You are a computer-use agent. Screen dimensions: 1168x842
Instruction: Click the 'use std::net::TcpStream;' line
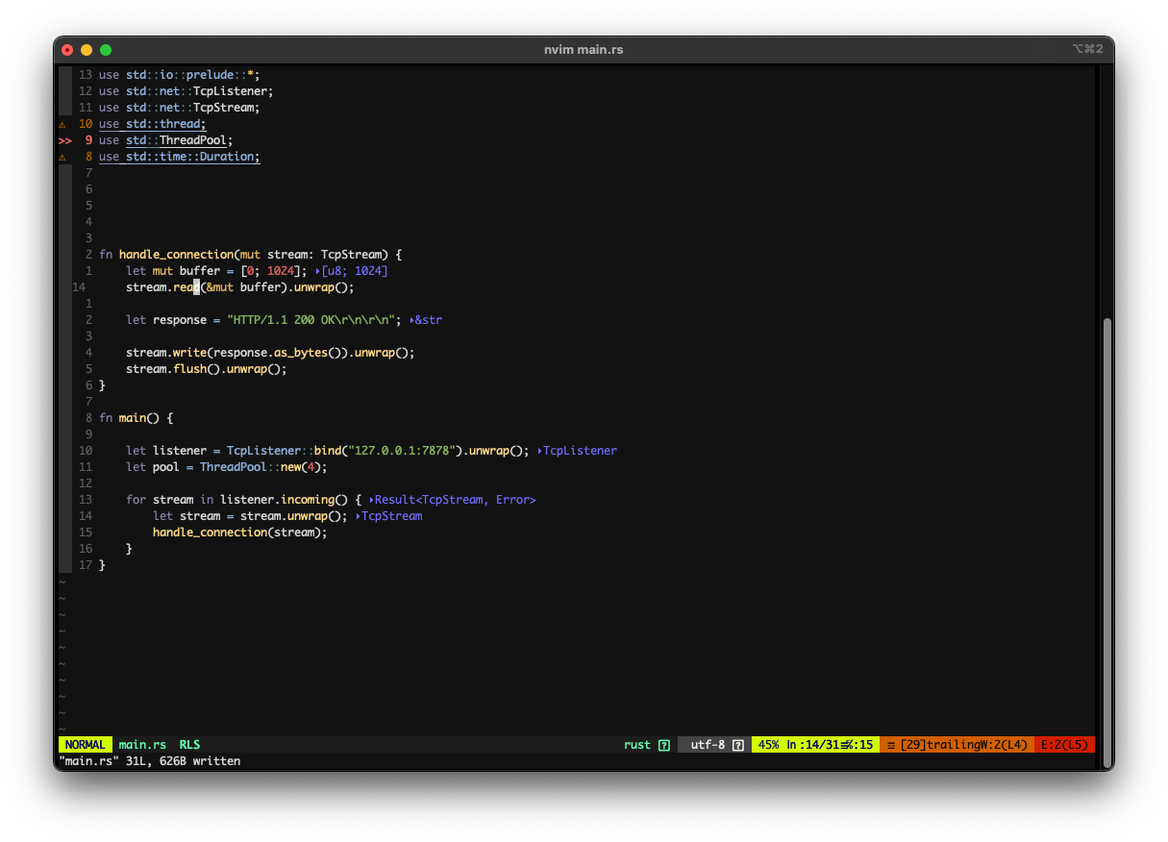tap(180, 108)
